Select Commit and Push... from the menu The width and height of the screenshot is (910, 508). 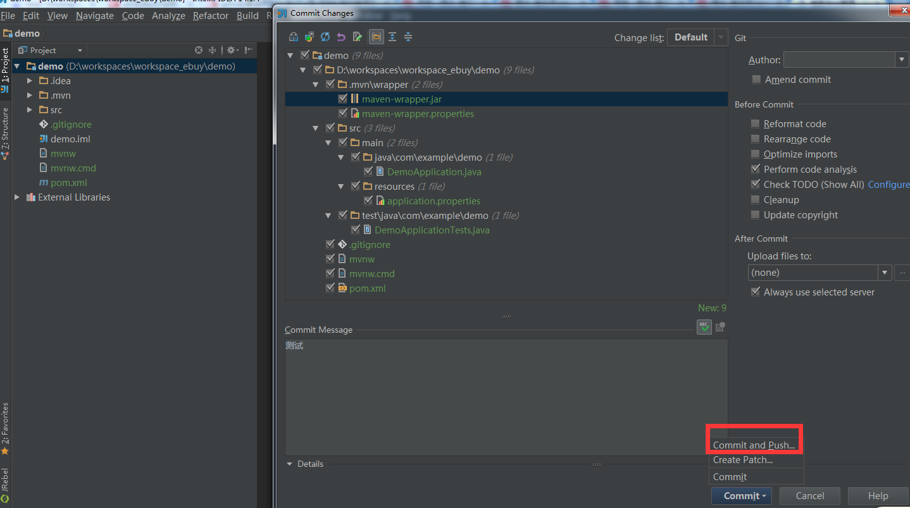[754, 445]
